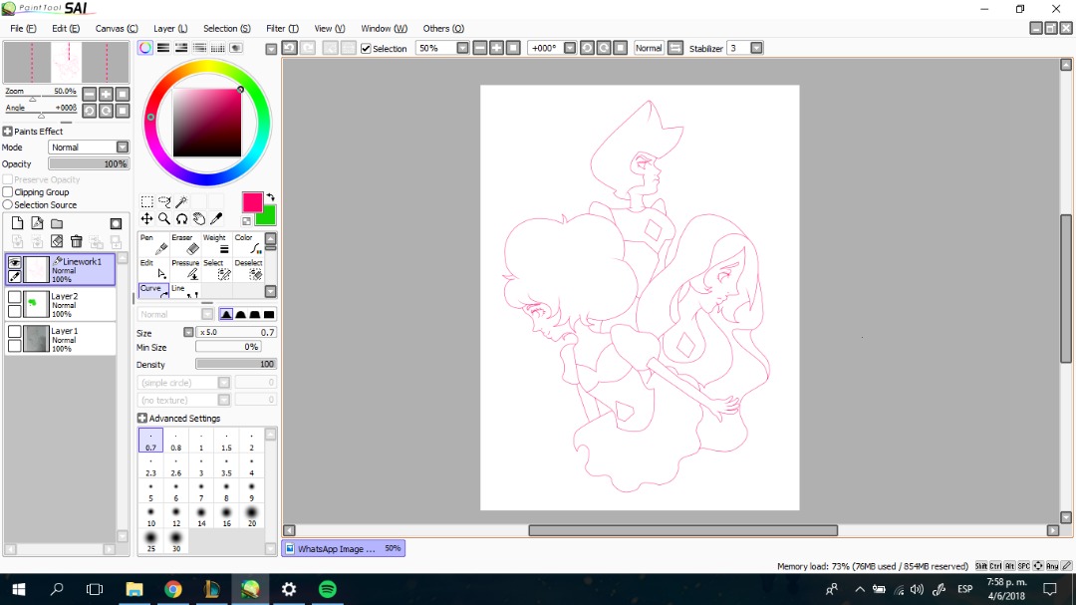Switch to the WhatsApp Image document tab
Screen dimensions: 1076x605
(x=343, y=549)
